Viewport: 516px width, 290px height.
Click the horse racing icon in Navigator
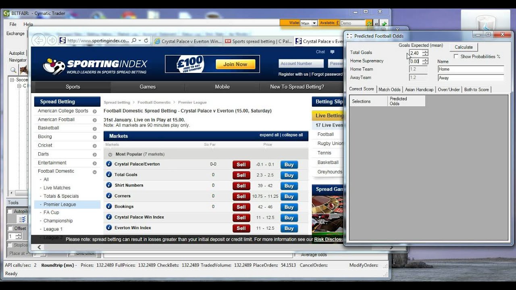23,70
